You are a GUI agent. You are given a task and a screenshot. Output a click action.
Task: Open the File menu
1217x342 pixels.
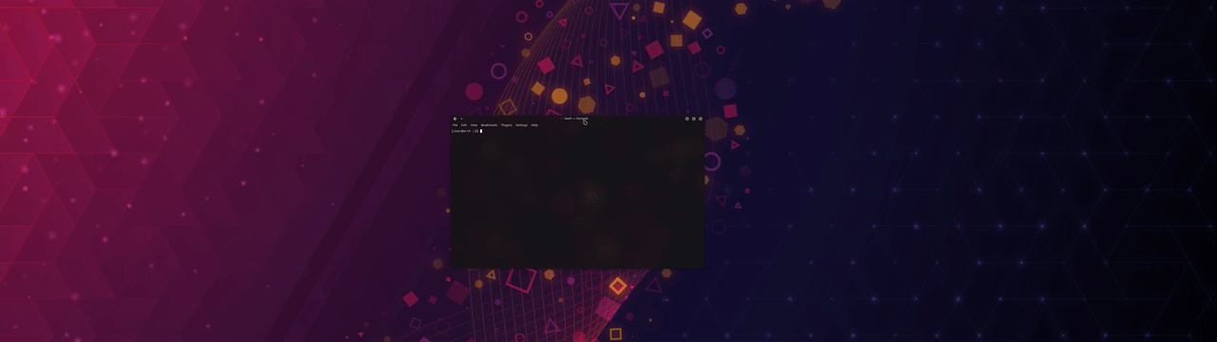click(x=454, y=125)
